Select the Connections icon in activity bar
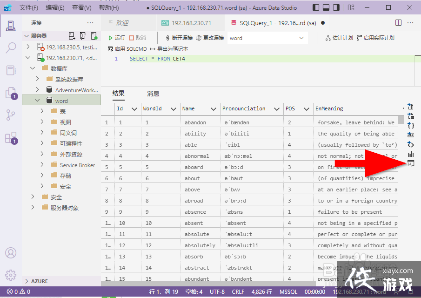421x298 pixels. (11, 26)
